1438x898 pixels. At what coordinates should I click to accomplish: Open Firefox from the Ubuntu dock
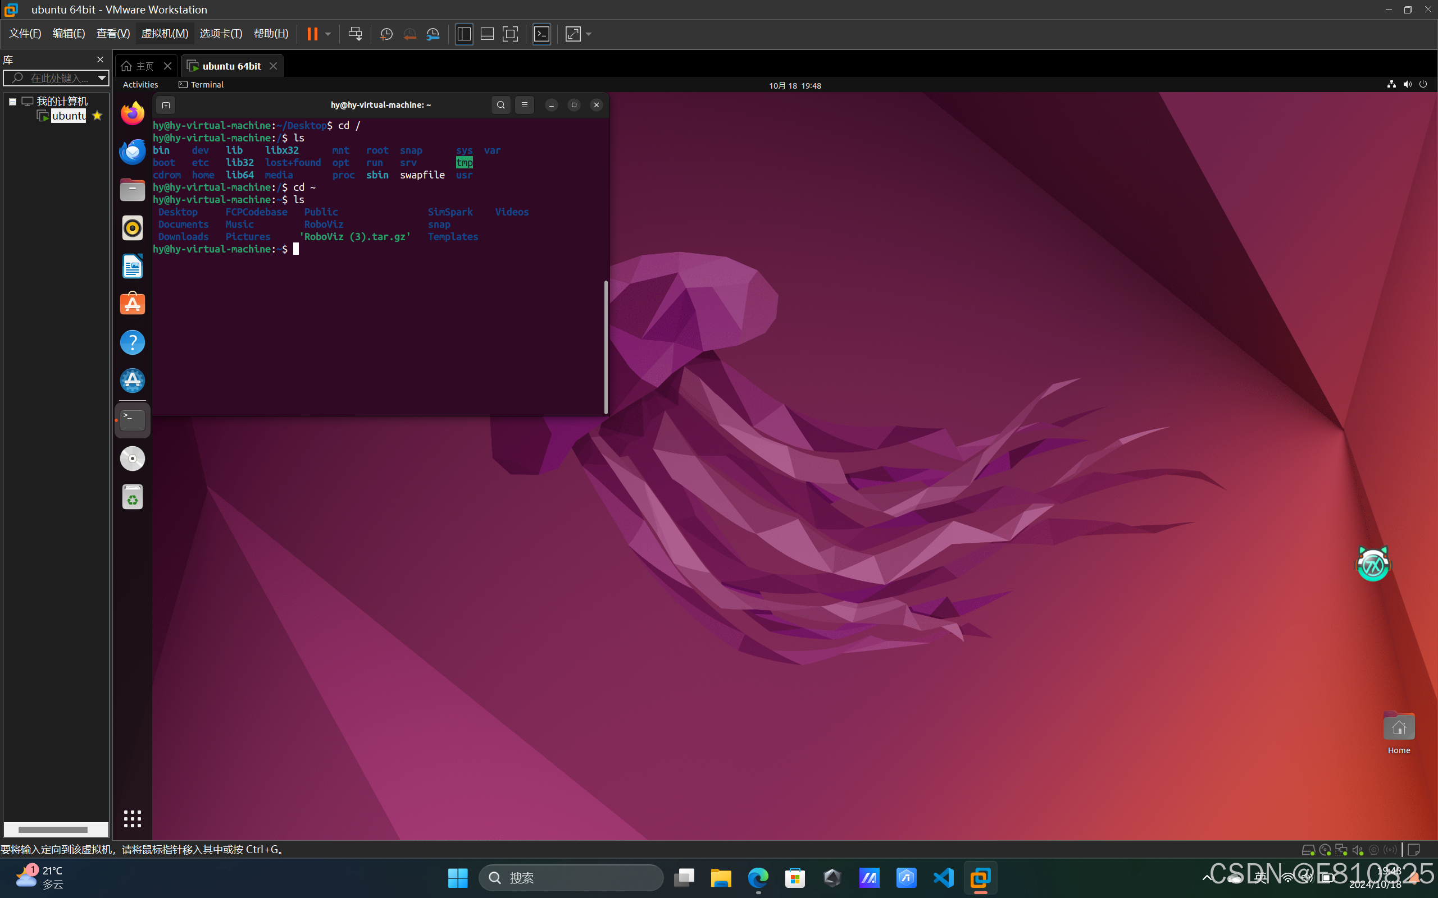133,113
